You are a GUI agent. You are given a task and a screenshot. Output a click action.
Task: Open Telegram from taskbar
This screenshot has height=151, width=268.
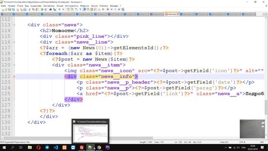pyautogui.click(x=47, y=147)
